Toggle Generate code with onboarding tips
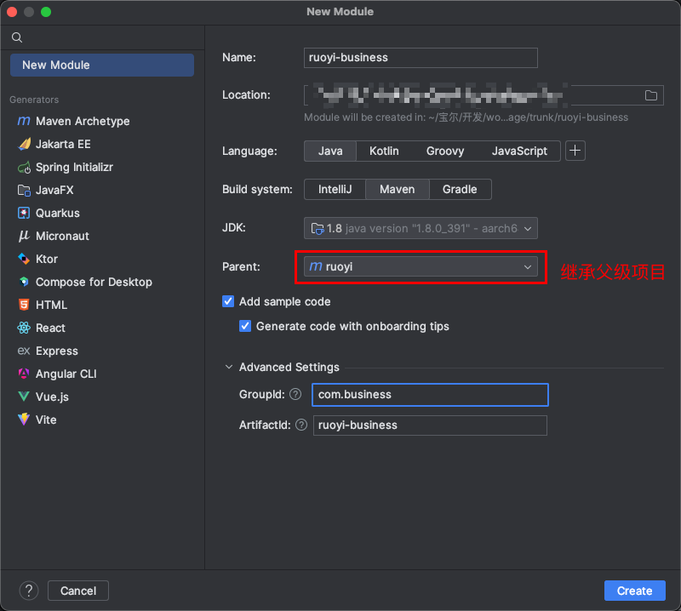 (x=245, y=326)
